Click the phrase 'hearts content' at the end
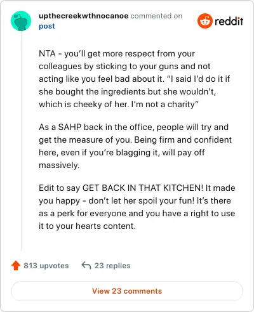 (x=105, y=226)
